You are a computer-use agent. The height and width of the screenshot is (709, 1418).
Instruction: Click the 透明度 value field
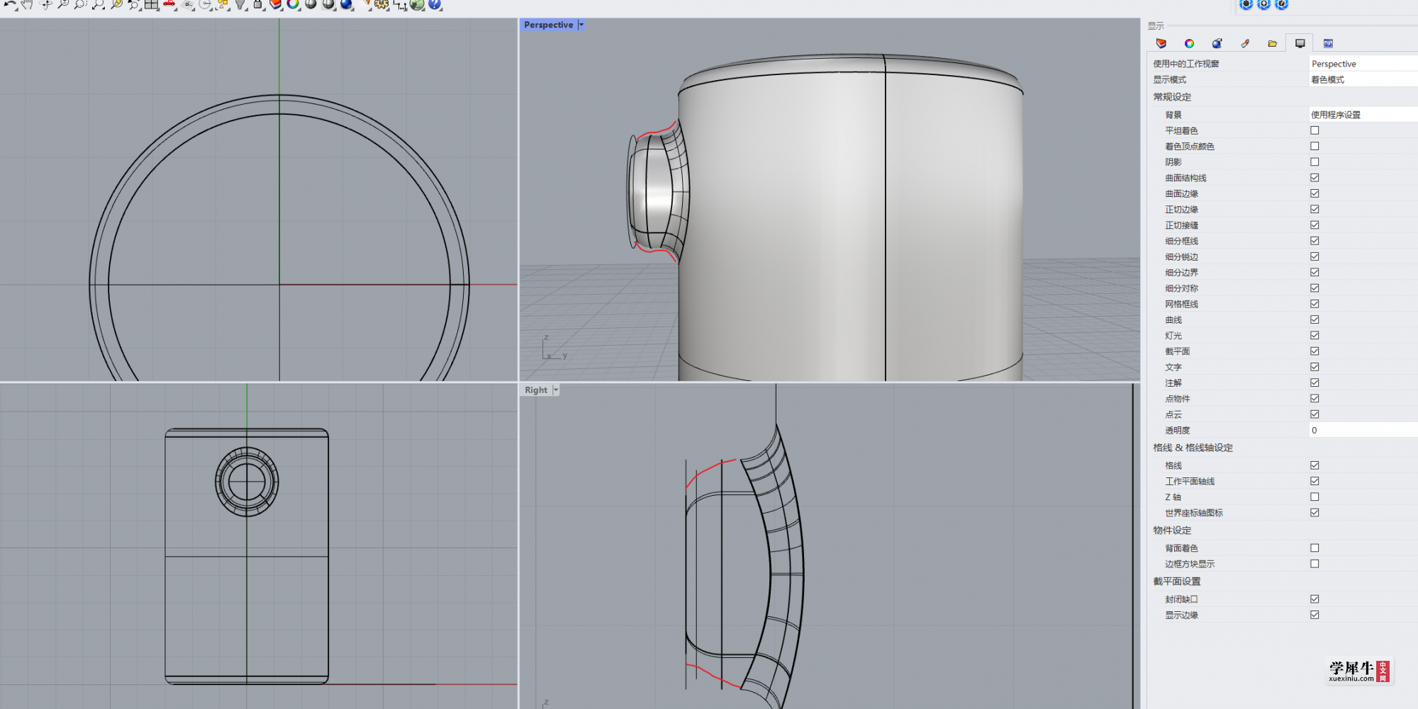point(1363,430)
